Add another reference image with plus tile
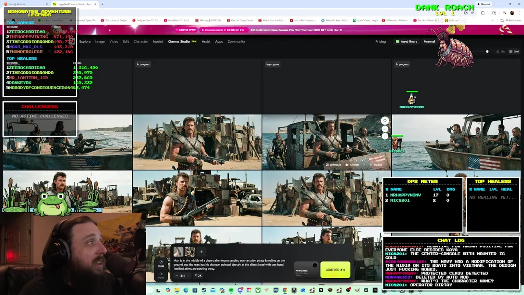 201,252
